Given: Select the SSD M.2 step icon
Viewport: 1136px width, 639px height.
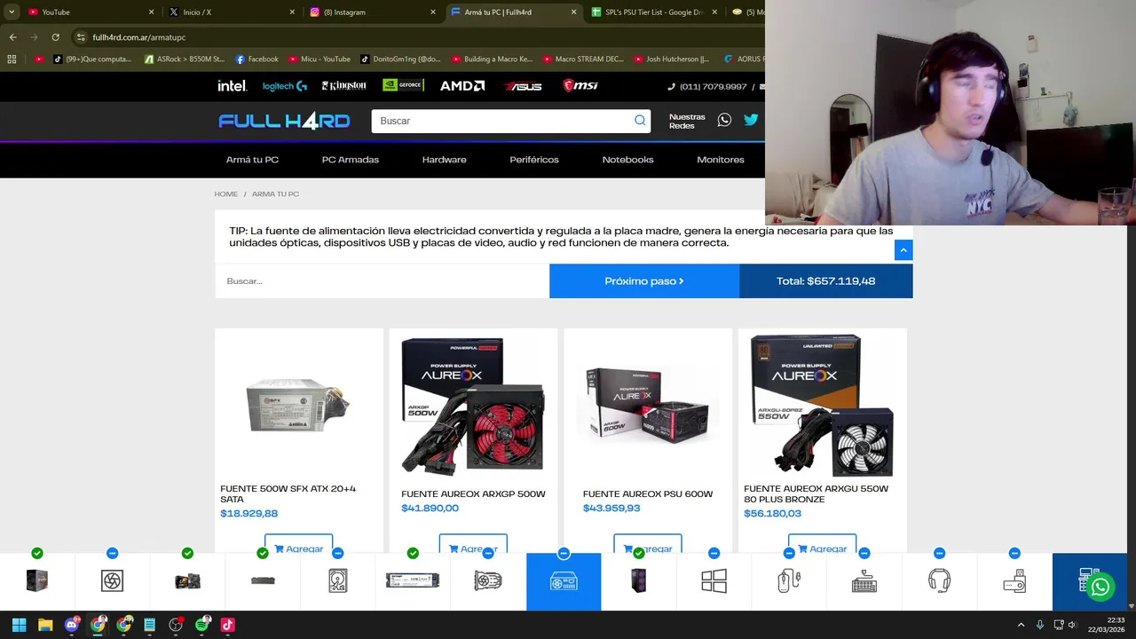Looking at the screenshot, I should point(413,580).
